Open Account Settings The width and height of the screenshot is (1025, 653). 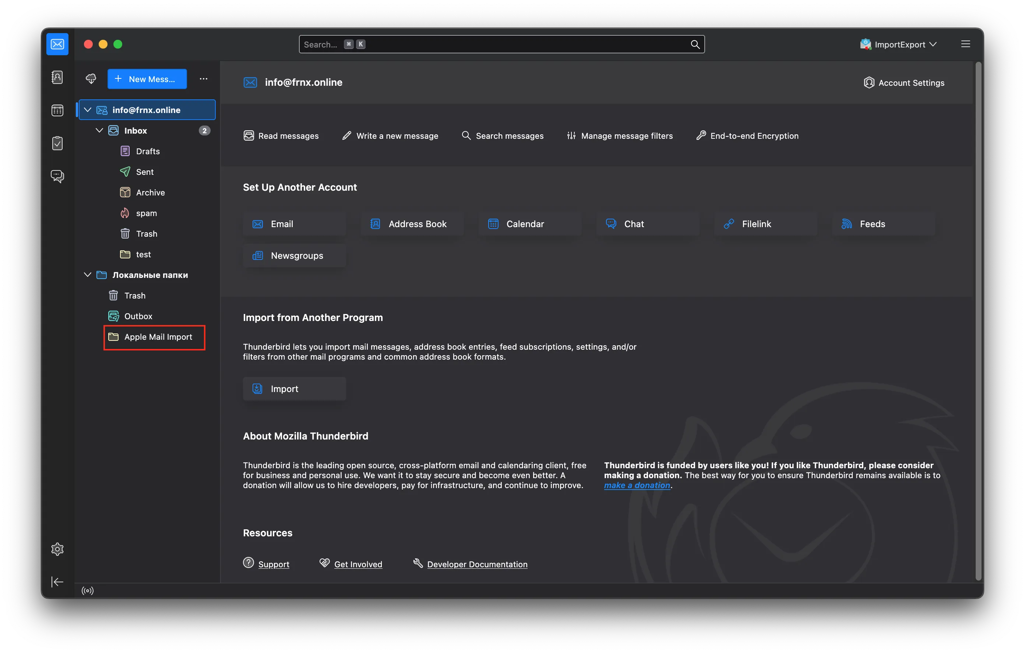(904, 82)
